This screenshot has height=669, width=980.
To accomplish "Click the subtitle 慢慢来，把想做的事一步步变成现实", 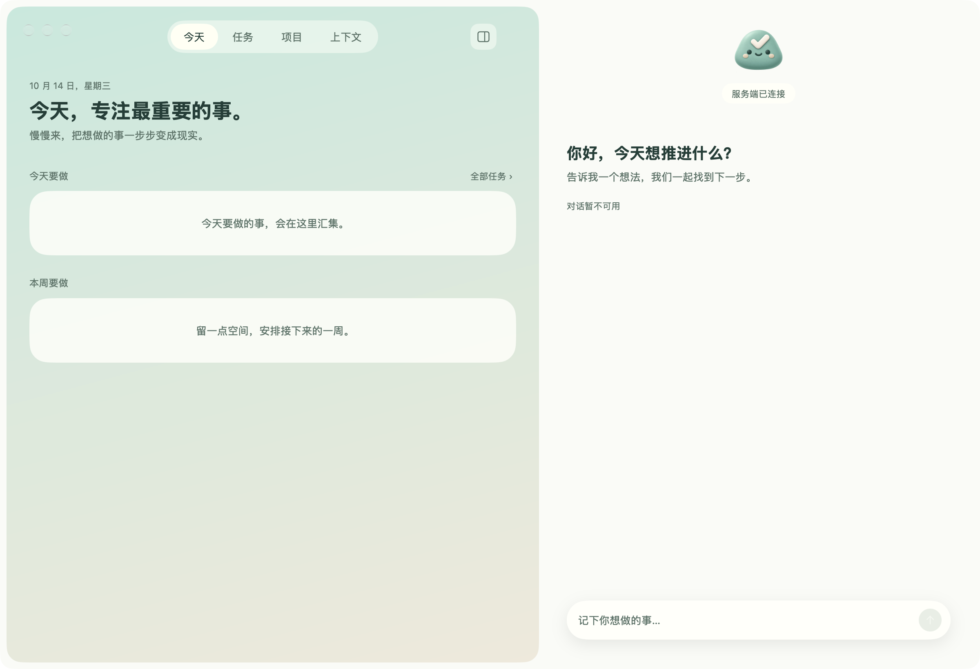I will click(117, 135).
